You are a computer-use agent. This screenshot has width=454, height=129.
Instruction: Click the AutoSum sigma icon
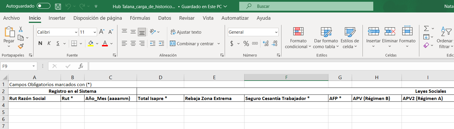pyautogui.click(x=426, y=29)
